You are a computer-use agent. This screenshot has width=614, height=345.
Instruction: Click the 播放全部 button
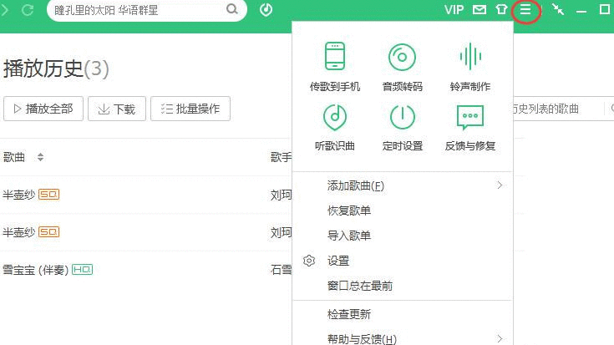tap(43, 109)
